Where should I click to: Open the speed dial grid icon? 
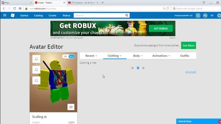click(20, 9)
